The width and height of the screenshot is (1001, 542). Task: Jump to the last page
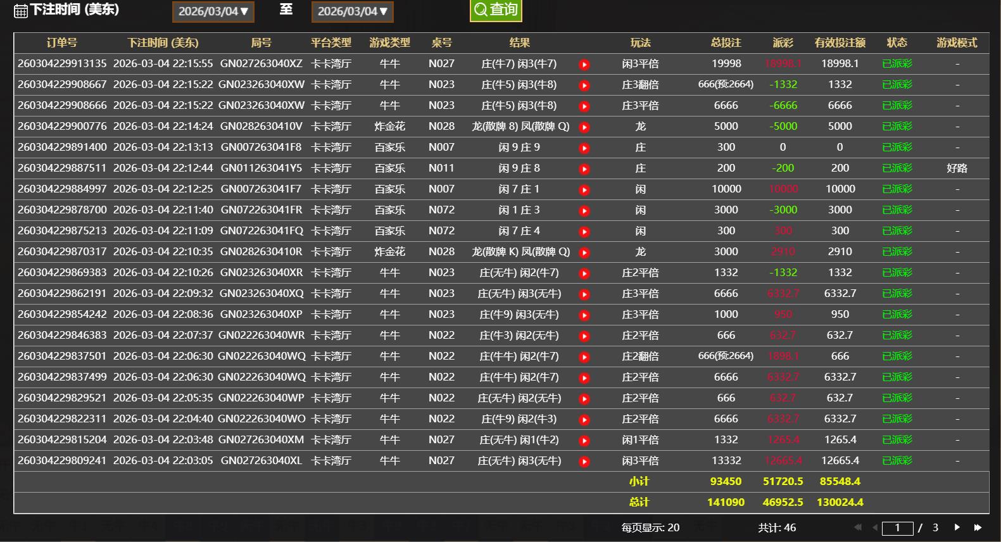pos(978,527)
